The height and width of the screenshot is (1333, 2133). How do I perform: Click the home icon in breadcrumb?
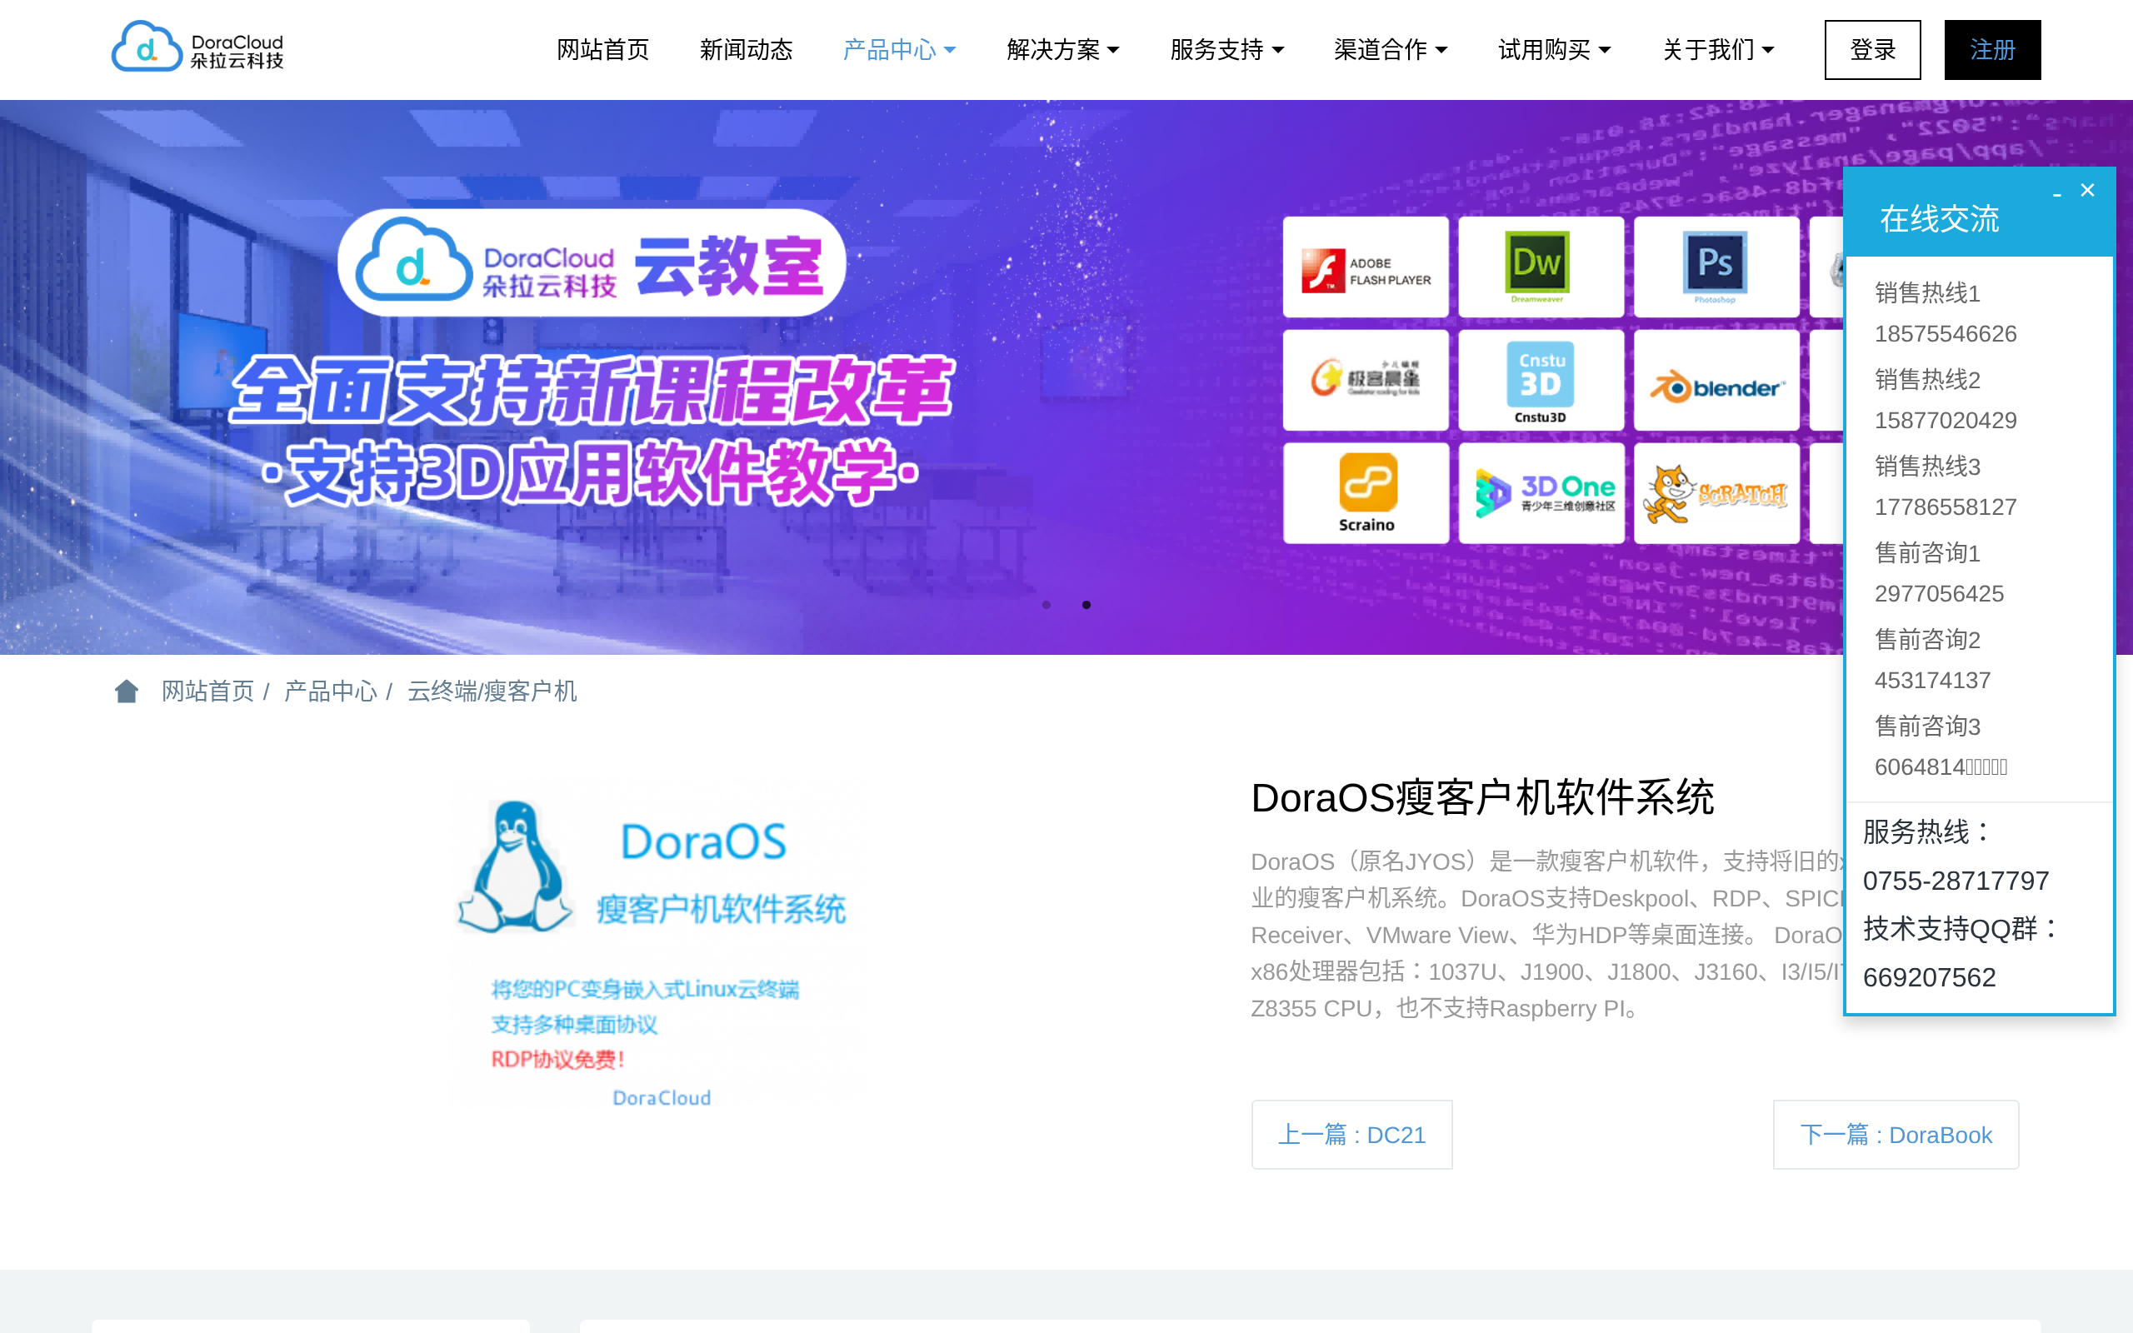126,691
